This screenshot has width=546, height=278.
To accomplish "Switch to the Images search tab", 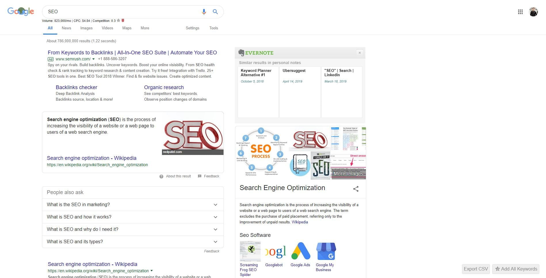I will coord(86,28).
